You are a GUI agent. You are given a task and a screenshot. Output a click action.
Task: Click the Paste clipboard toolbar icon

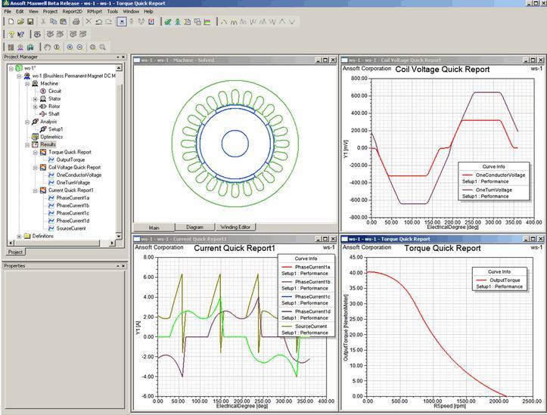pyautogui.click(x=63, y=22)
